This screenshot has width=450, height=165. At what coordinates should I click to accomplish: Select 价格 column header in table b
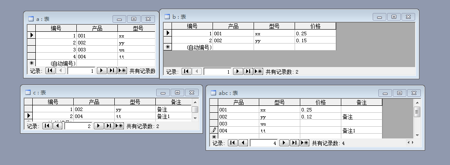tap(316, 26)
